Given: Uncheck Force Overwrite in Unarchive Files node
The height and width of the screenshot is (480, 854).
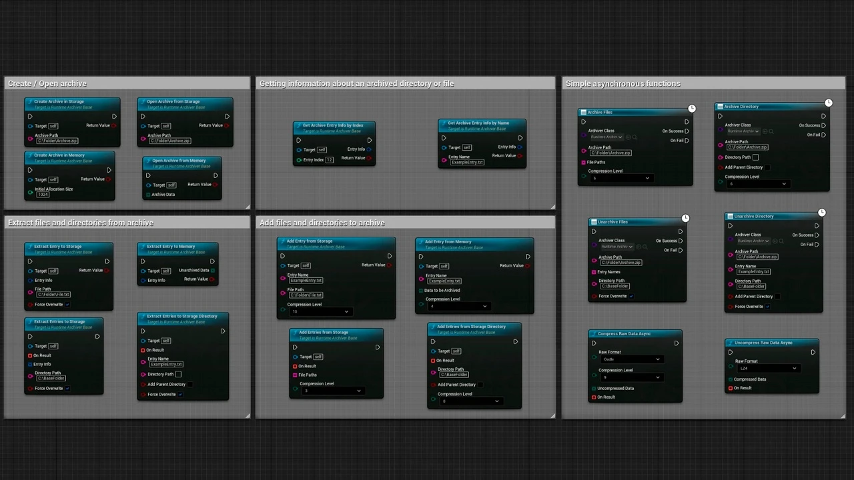Looking at the screenshot, I should point(631,296).
